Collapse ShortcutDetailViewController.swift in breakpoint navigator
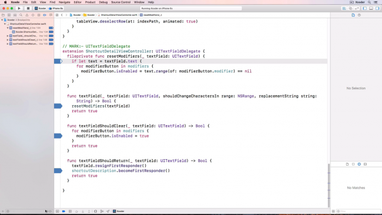 point(5,24)
